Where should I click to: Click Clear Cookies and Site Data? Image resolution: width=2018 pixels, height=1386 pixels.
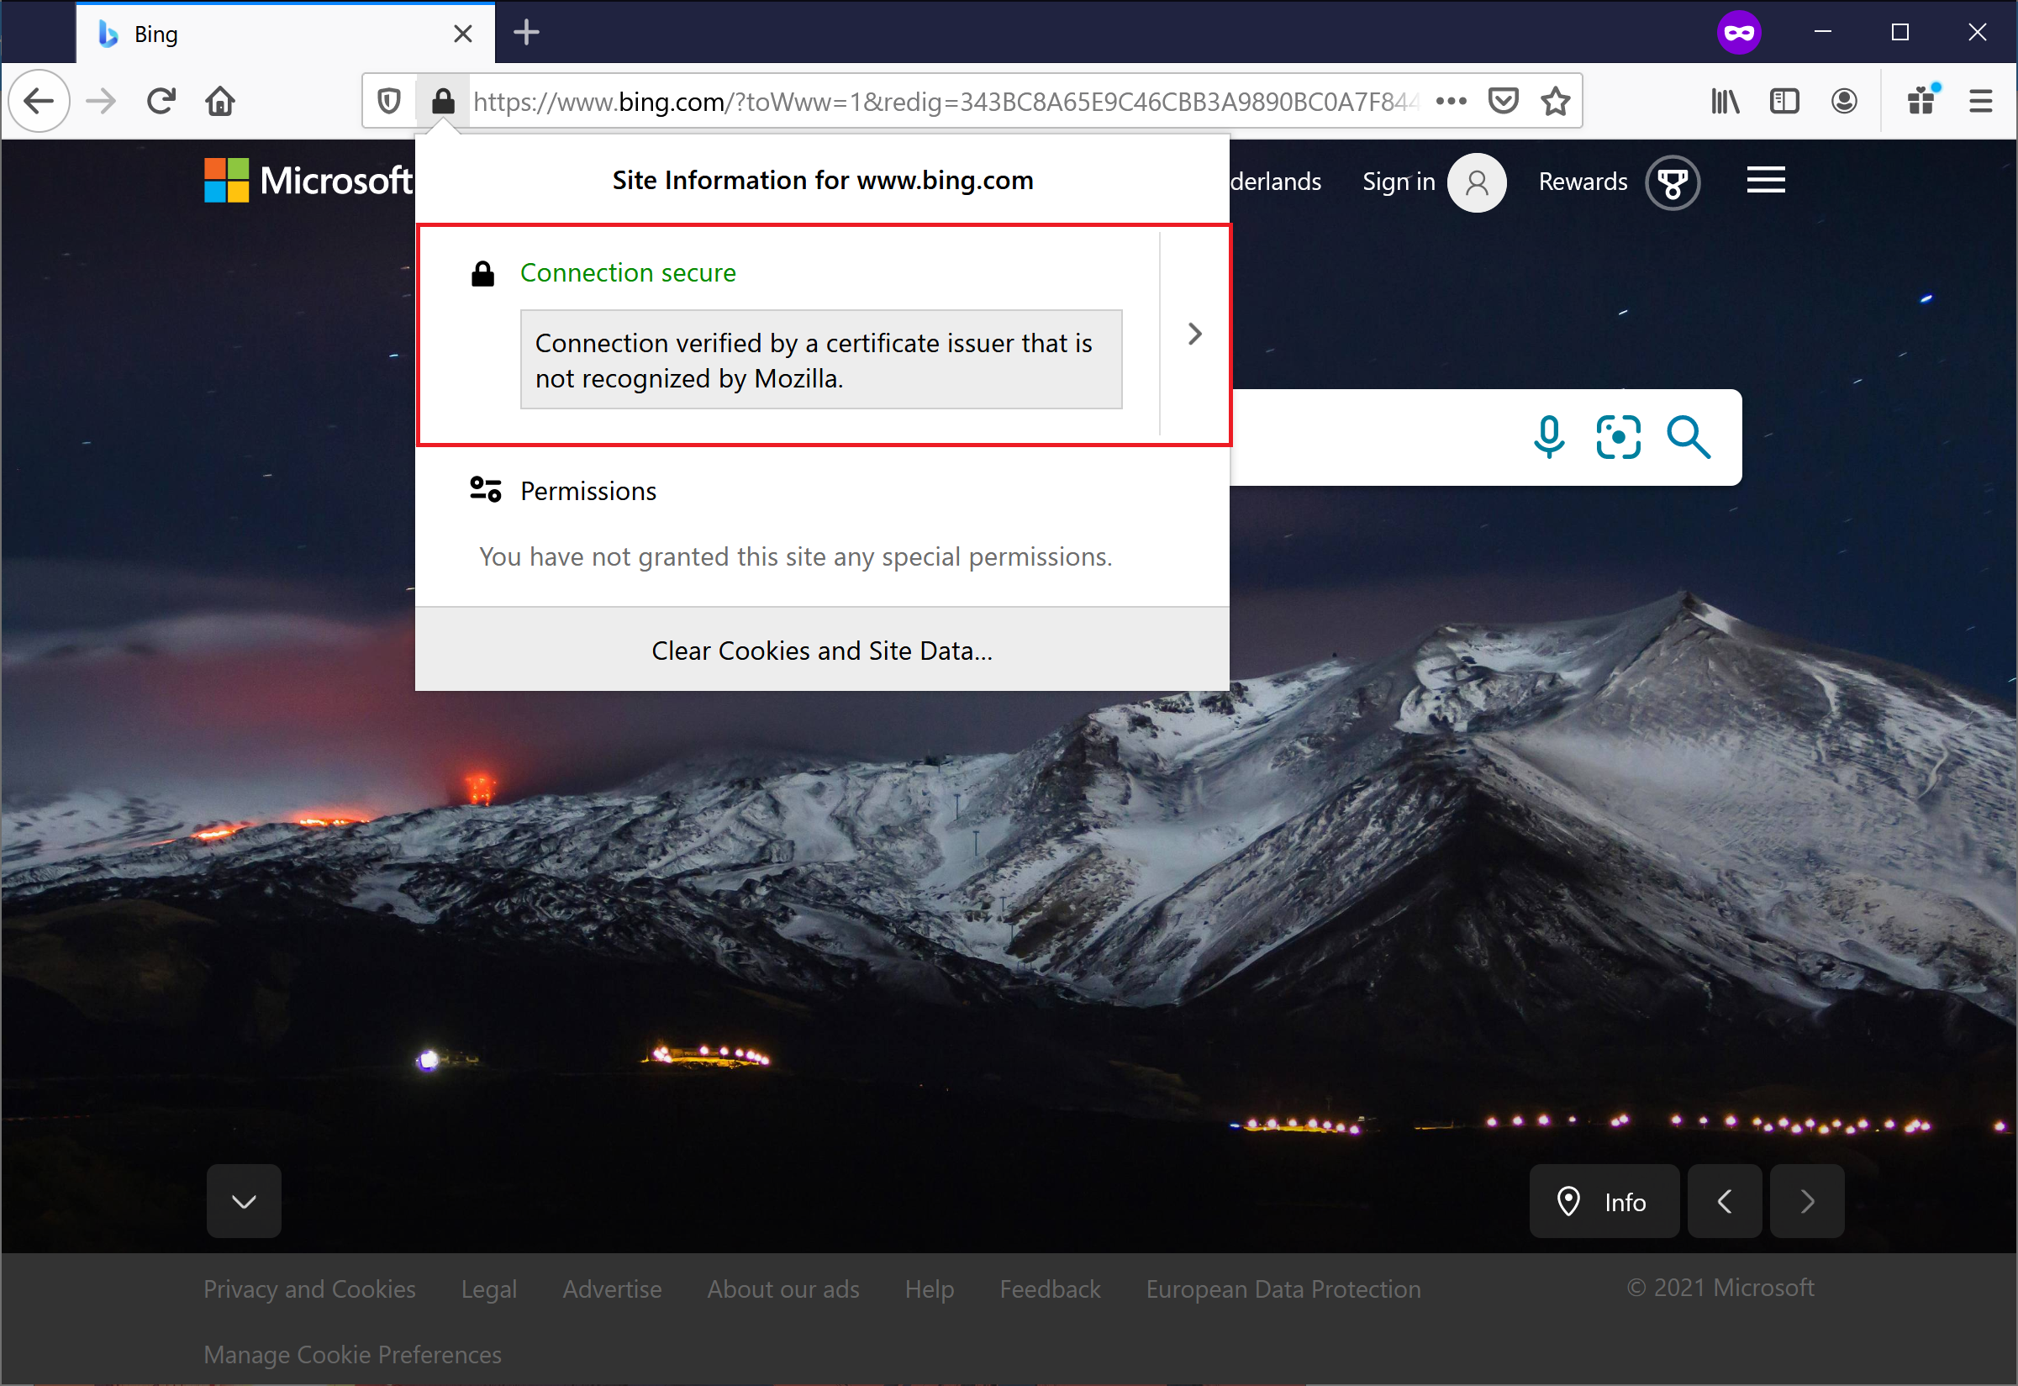[x=820, y=650]
